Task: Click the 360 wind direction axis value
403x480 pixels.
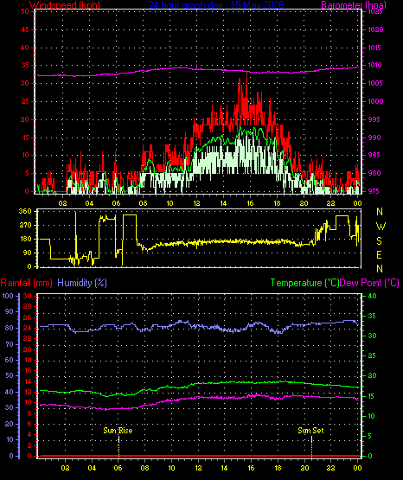Action: pos(25,211)
